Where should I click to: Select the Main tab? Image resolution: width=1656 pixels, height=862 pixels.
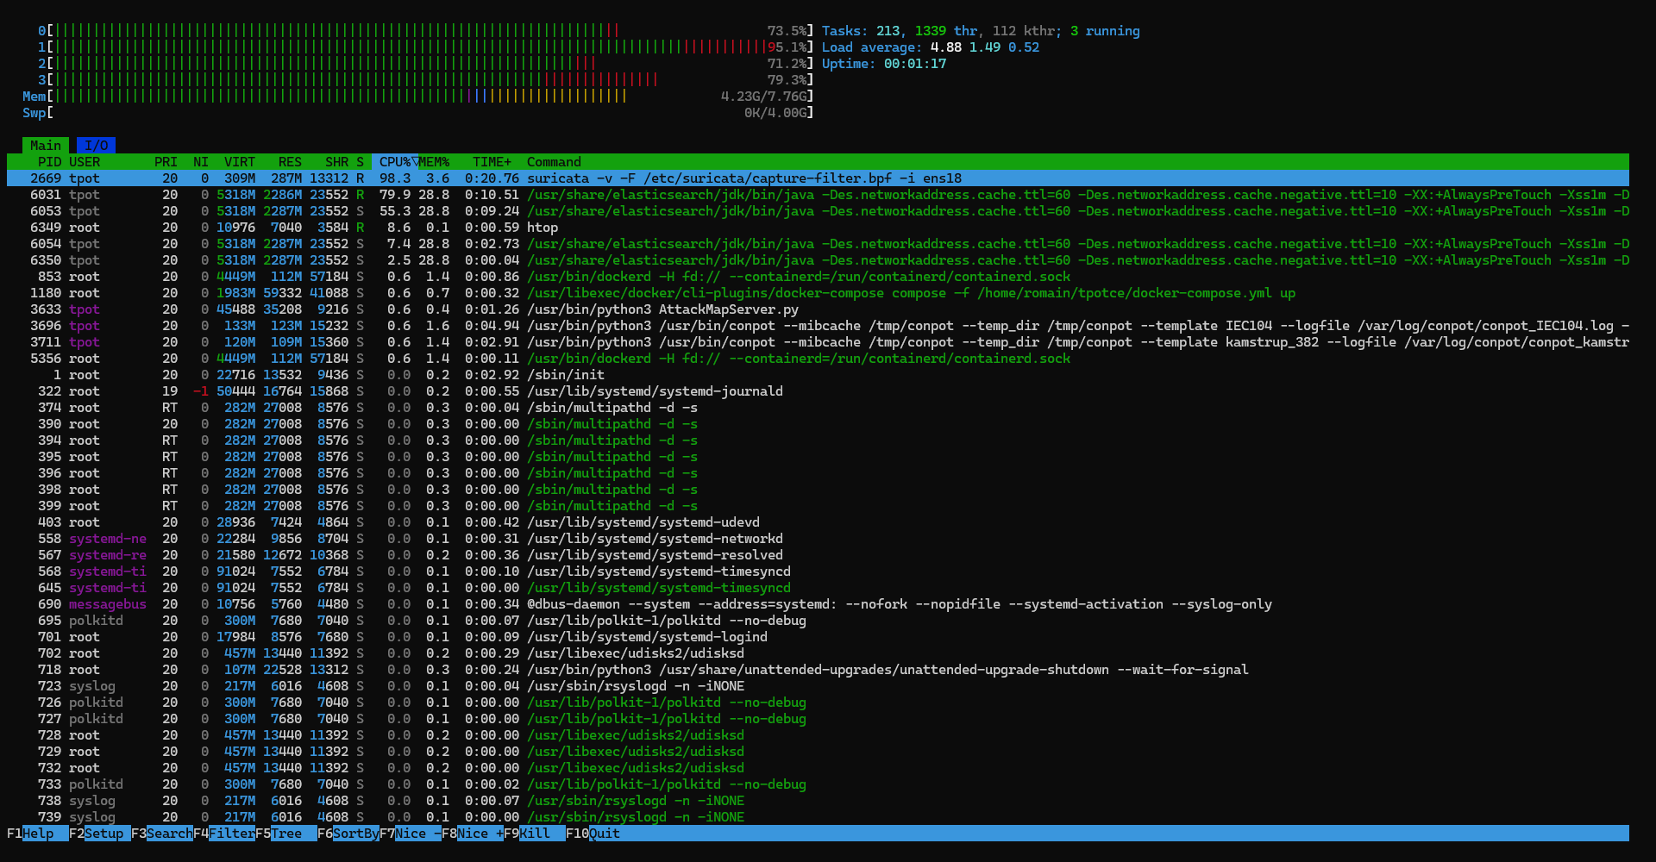tap(45, 146)
